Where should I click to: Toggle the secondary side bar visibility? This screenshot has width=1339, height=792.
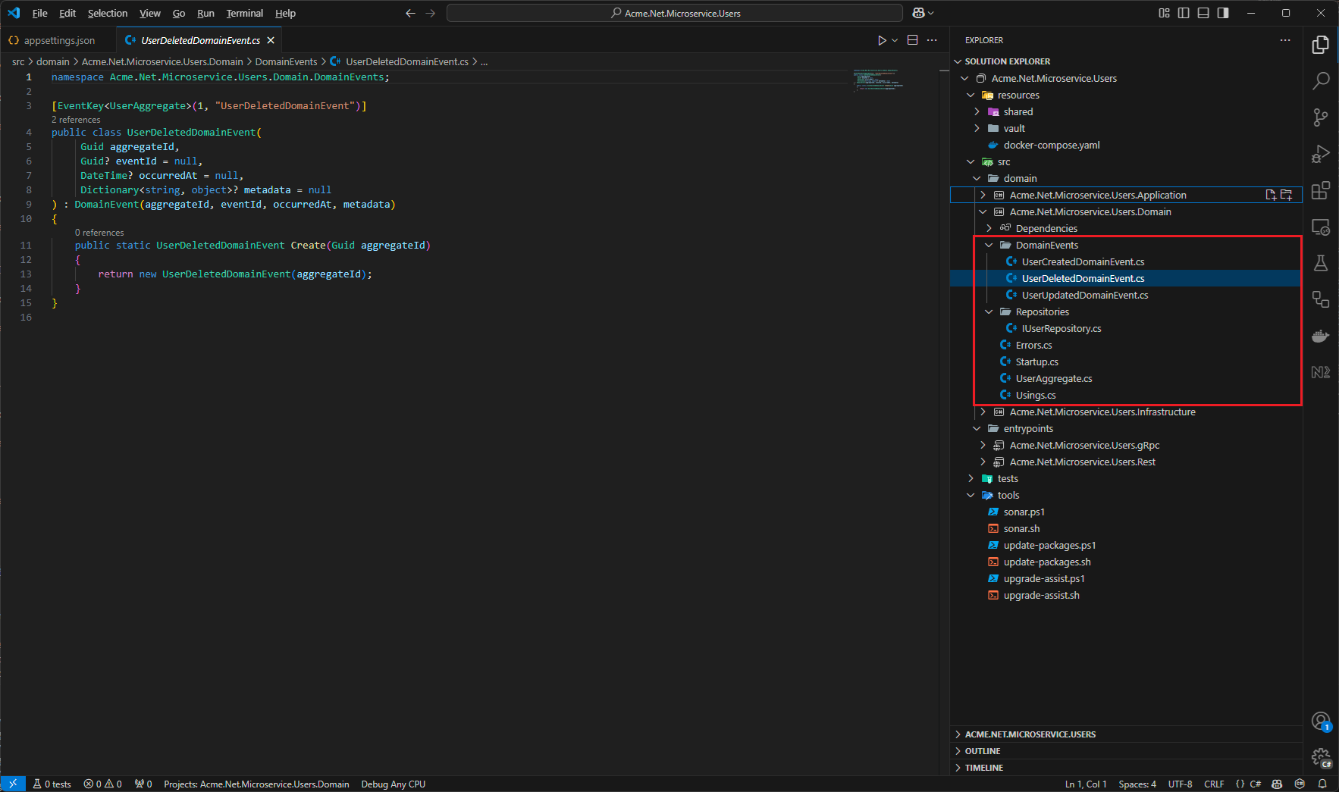(x=1223, y=13)
